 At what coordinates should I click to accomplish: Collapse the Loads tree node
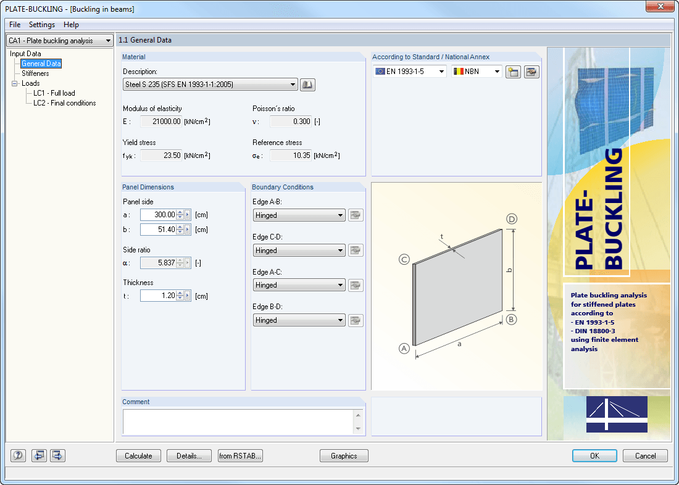pyautogui.click(x=14, y=83)
